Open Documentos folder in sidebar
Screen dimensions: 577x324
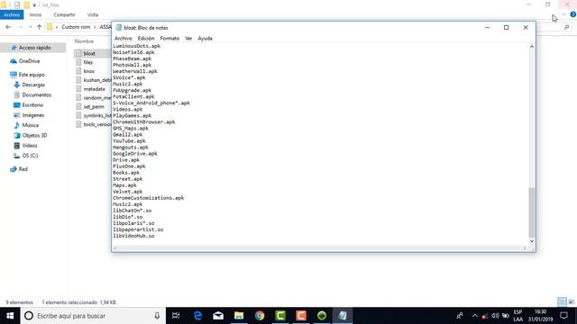click(36, 94)
